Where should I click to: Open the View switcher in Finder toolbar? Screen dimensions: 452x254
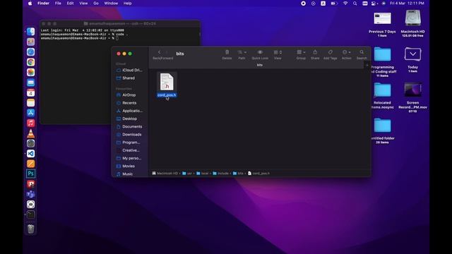point(278,52)
